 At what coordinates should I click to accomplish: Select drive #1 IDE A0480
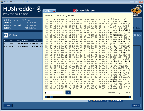click(x=23, y=41)
